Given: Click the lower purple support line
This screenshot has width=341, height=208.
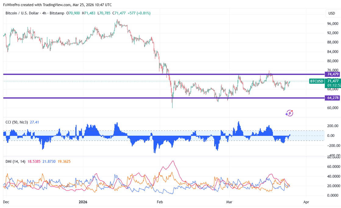Looking at the screenshot, I should pyautogui.click(x=164, y=98).
